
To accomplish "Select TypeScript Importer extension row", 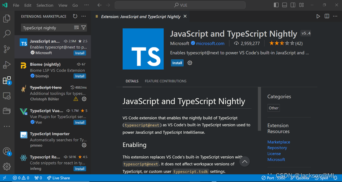I will tap(53, 140).
